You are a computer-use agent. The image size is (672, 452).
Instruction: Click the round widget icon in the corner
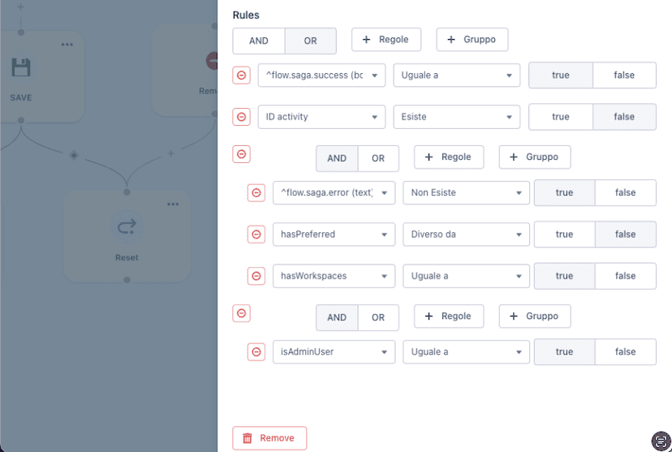[661, 441]
